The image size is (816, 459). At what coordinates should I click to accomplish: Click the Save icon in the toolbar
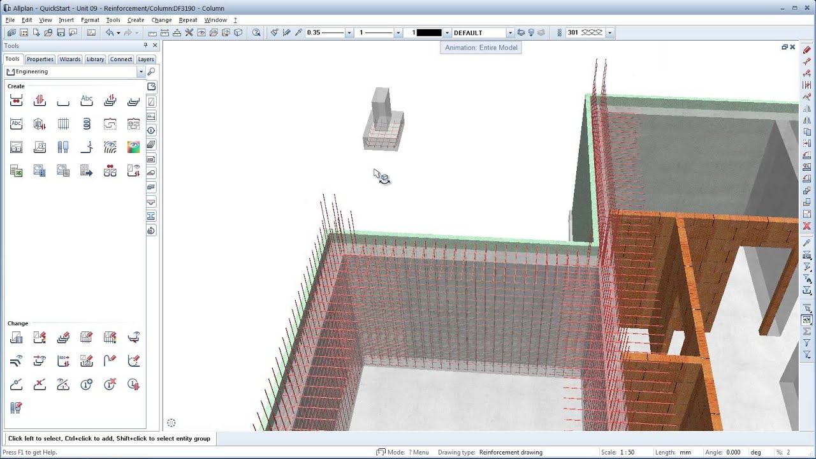pos(61,33)
